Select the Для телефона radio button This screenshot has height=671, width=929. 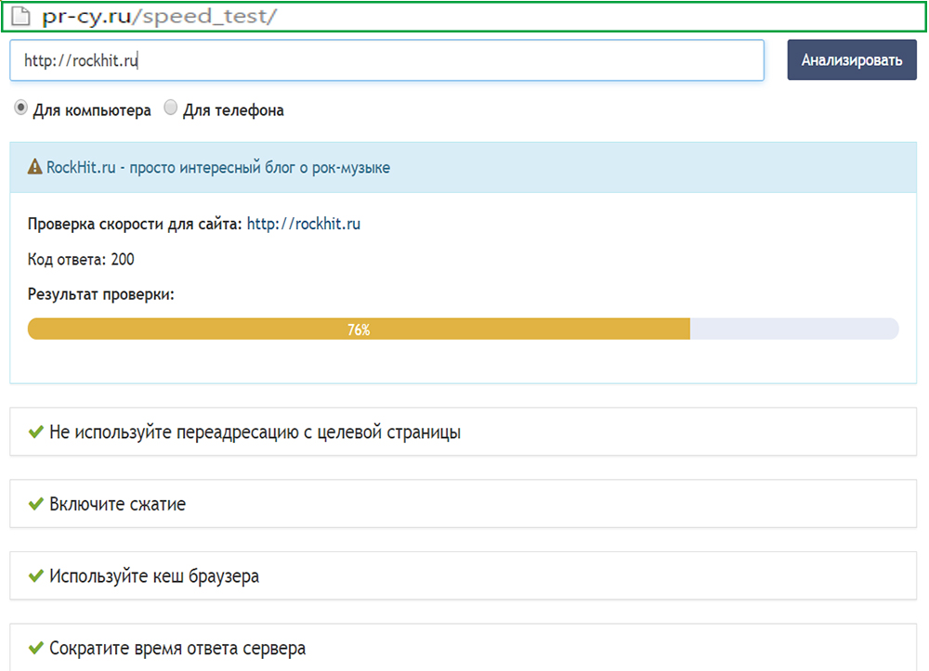(x=171, y=108)
